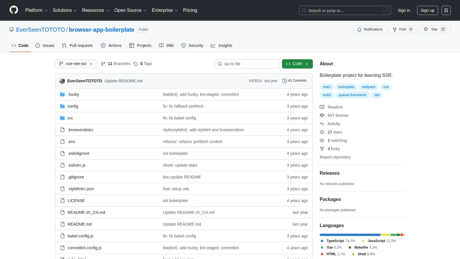Click the webpack topic tag
This screenshot has width=460, height=259.
click(x=369, y=87)
